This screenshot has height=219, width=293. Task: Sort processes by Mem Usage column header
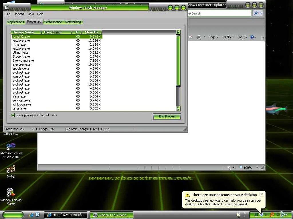[92, 32]
